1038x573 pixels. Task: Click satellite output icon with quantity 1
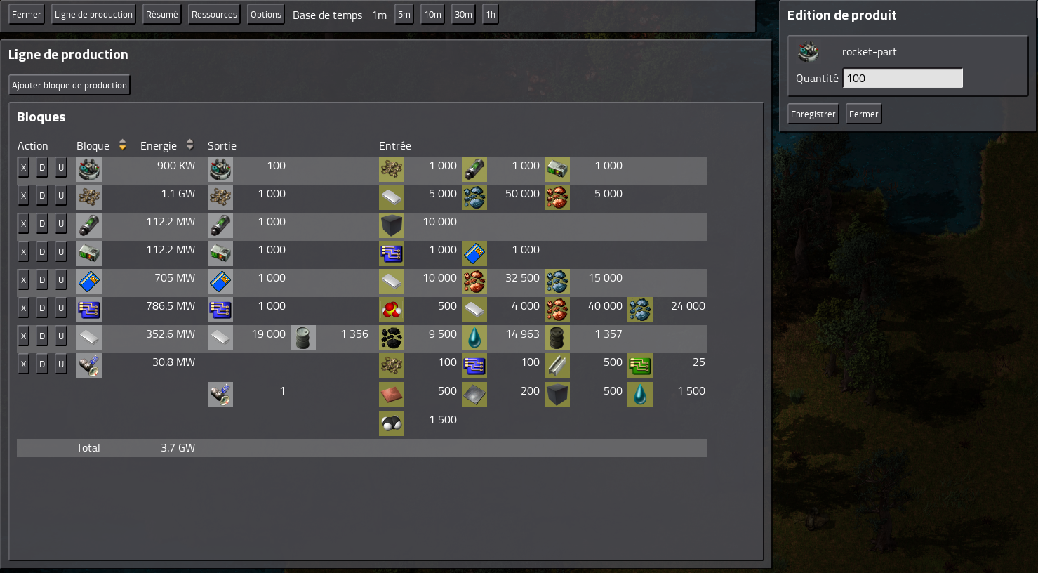(220, 395)
